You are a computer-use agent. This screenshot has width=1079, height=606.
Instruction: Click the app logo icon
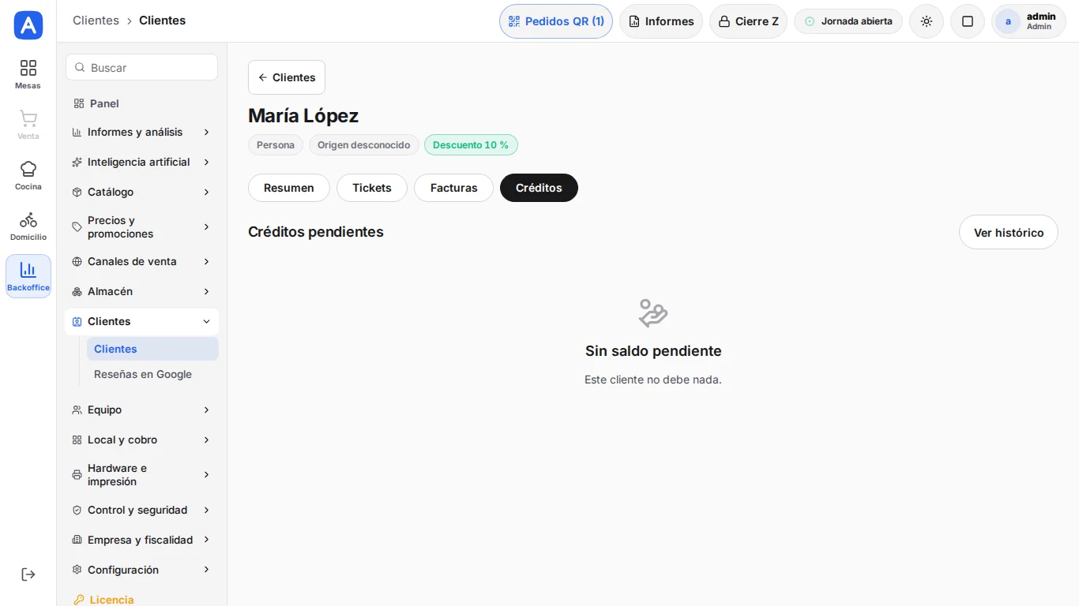28,25
